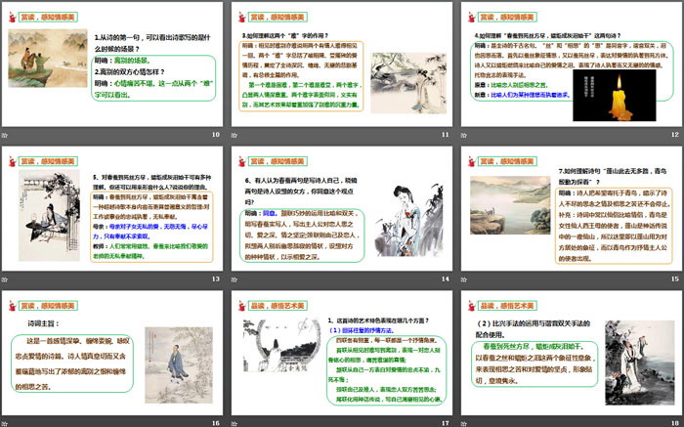Click the transition star icon under slide 17
Viewport: 684px width, 427px height.
236,421
